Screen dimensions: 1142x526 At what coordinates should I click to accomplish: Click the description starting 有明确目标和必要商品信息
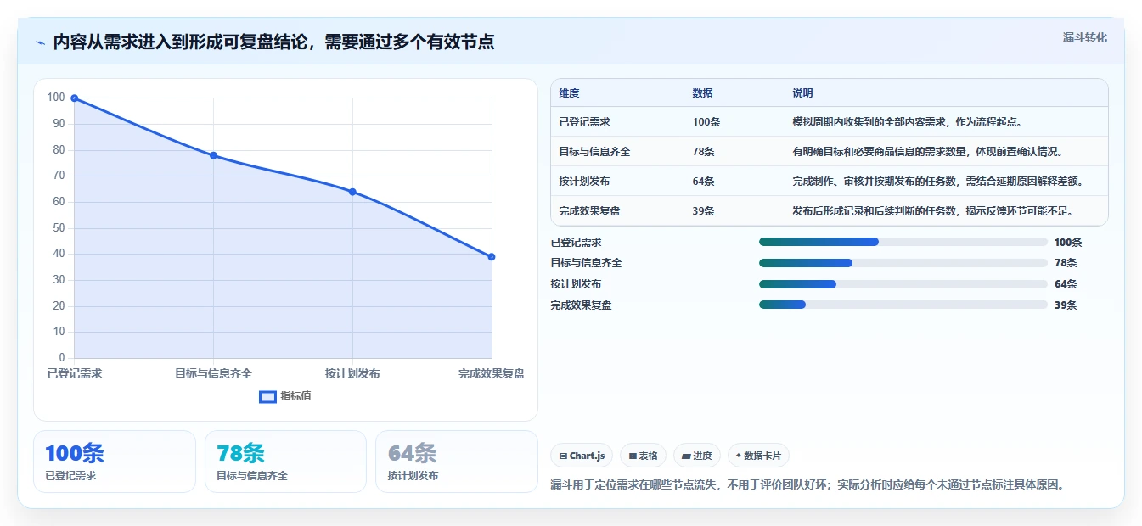pyautogui.click(x=928, y=152)
